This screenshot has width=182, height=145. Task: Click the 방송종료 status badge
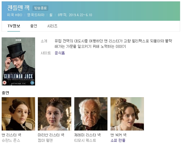(x=40, y=8)
